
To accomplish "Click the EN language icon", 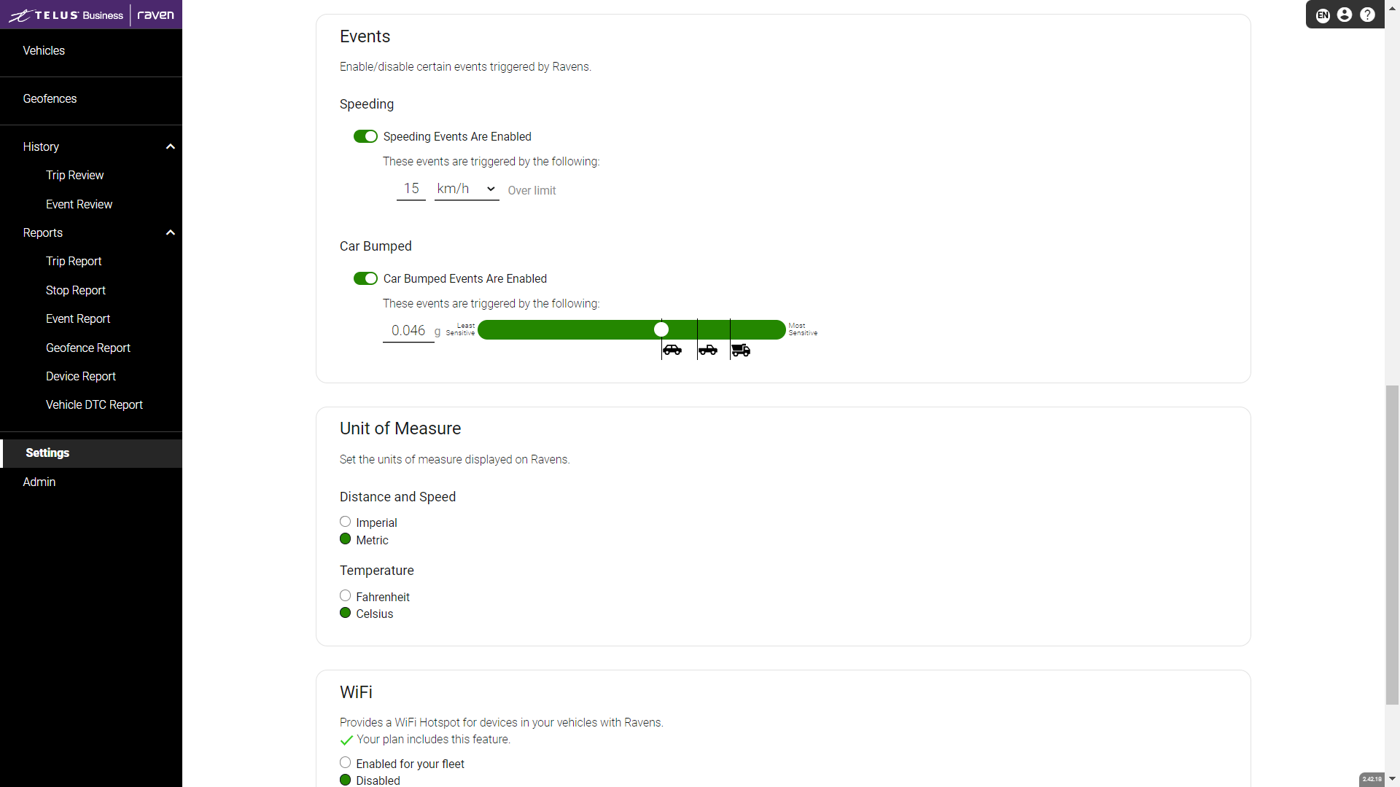I will click(x=1323, y=13).
